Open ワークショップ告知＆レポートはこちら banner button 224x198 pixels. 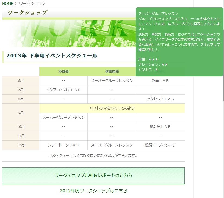[93, 176]
